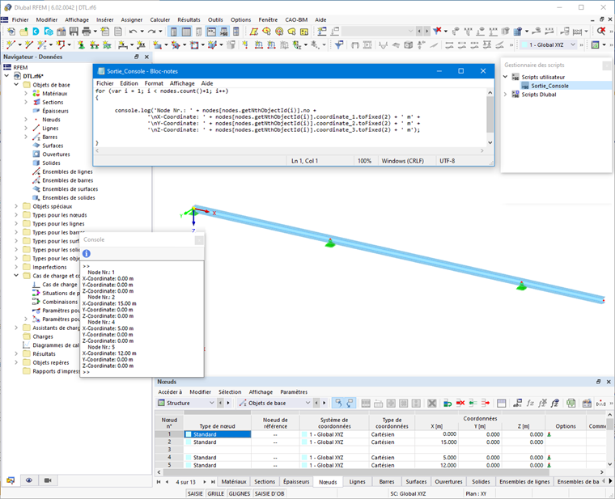Toggle the SAISIE status bar button
Viewport: 615px width, 499px height.
(x=195, y=493)
